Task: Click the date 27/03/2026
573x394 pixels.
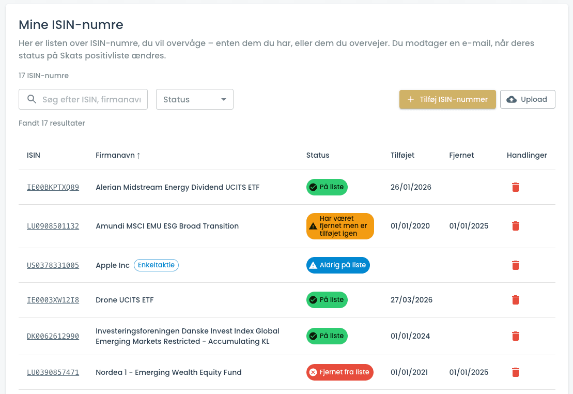Action: [x=411, y=300]
